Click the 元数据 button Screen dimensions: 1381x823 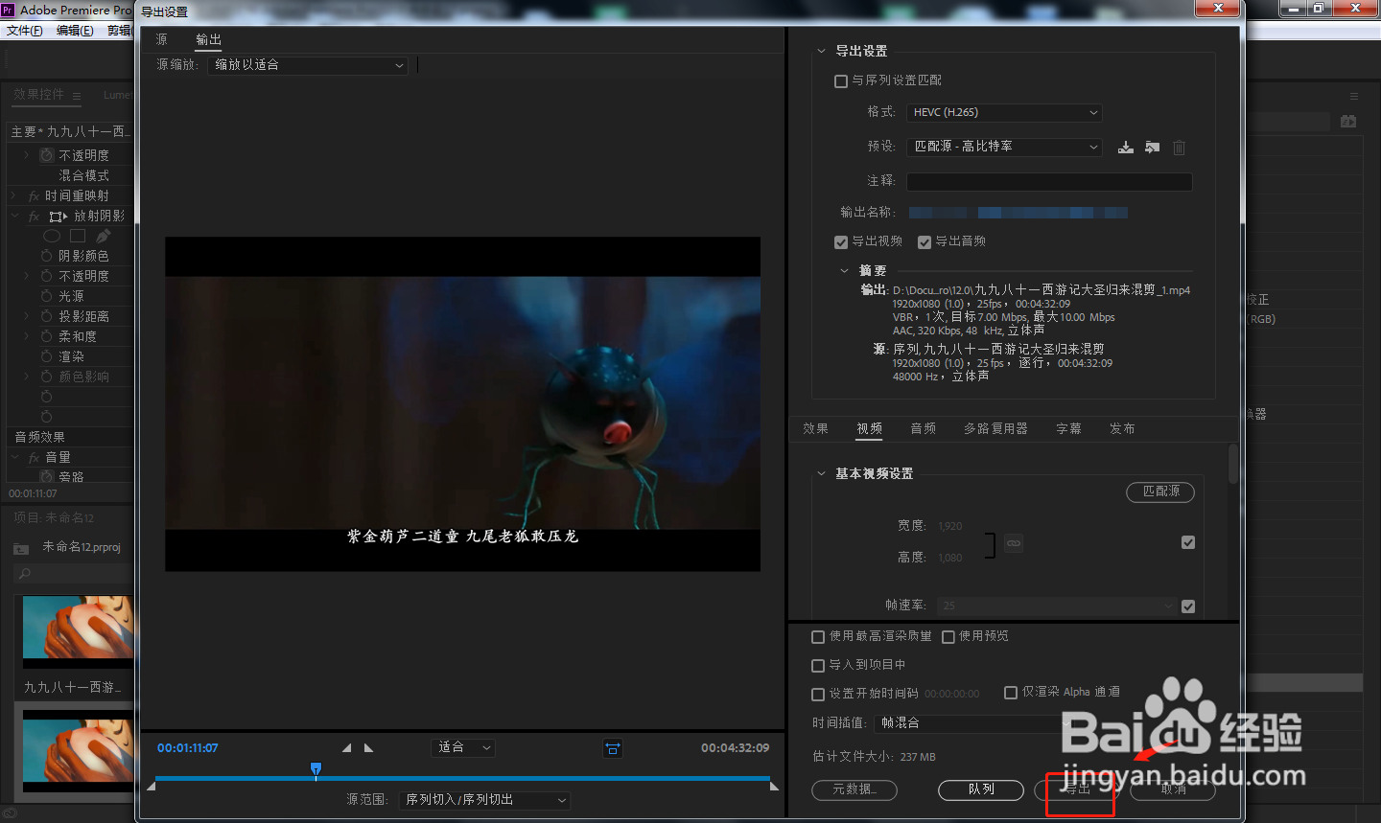tap(854, 789)
